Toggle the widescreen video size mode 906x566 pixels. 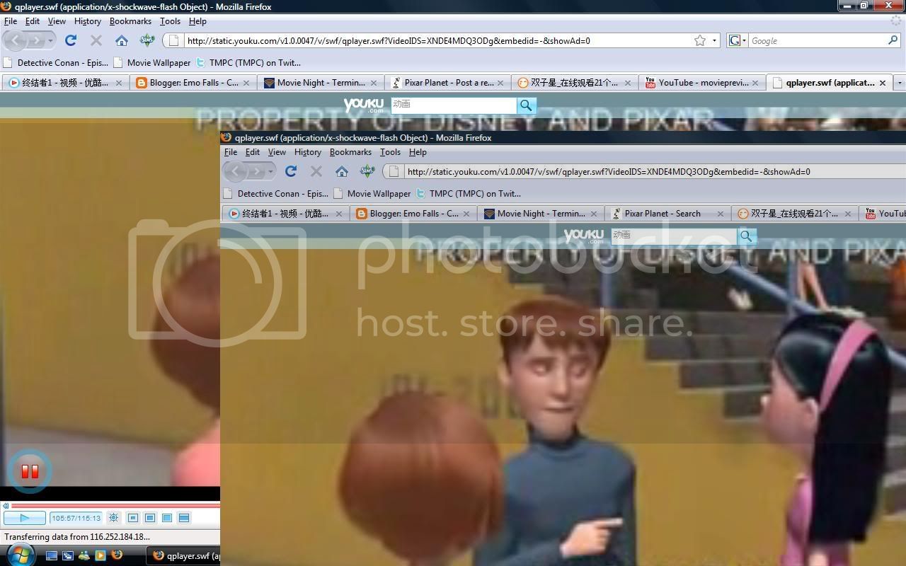(184, 518)
